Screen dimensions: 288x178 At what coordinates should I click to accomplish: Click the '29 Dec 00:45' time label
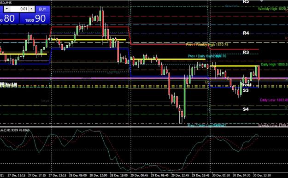click(139, 175)
